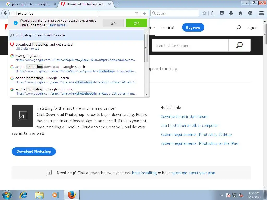Viewport: 267px width, 200px height.
Task: Close the Download Photoshop tab
Action: click(110, 4)
